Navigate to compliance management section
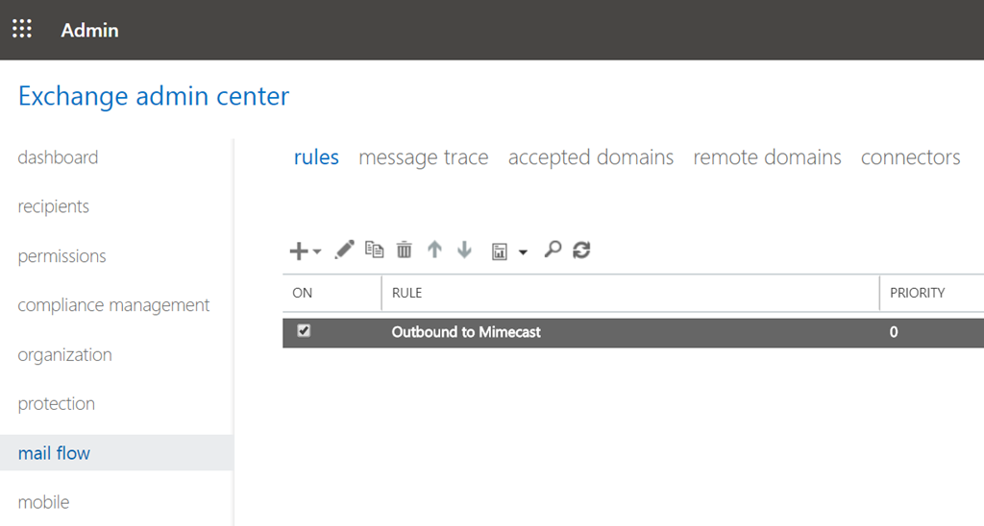The width and height of the screenshot is (984, 526). (x=113, y=305)
